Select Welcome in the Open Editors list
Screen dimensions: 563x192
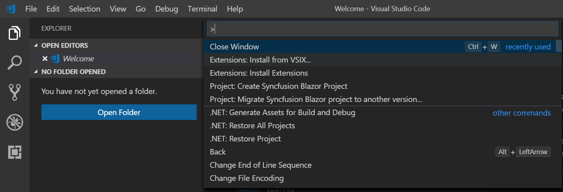coord(78,59)
